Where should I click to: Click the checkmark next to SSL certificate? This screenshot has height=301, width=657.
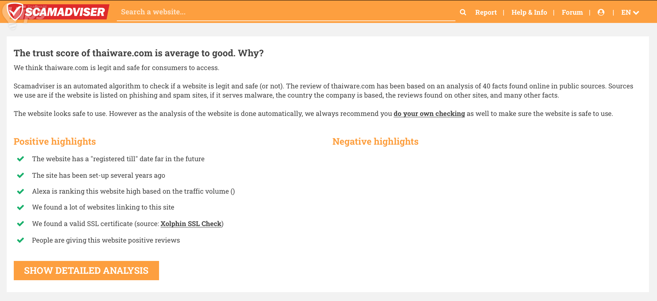tap(20, 224)
